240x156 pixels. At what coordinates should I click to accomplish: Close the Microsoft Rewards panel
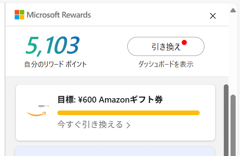(x=213, y=16)
